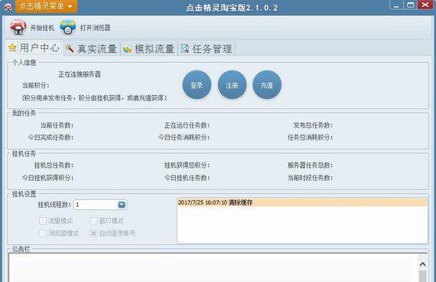Viewport: 436px width, 282px height.
Task: Click the 任务总消耗积分 label
Action: [x=311, y=137]
